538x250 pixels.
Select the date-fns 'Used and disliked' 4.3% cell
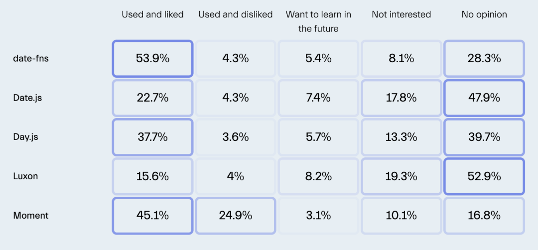pyautogui.click(x=235, y=58)
